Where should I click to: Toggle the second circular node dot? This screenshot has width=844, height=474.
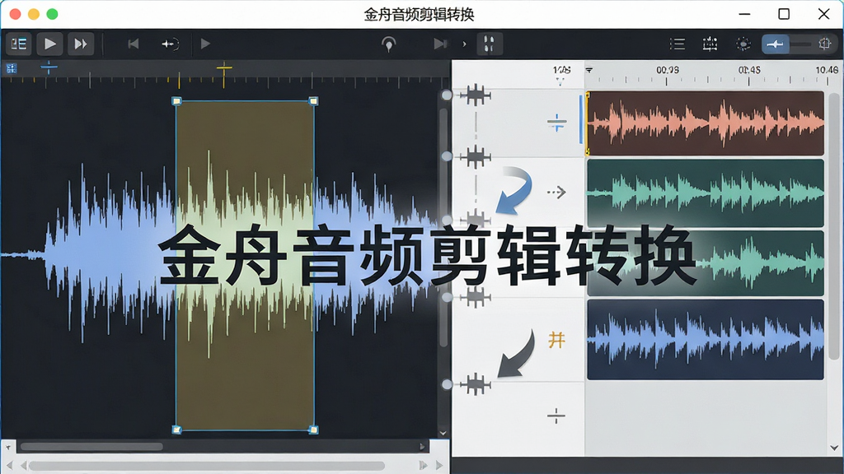[x=447, y=156]
